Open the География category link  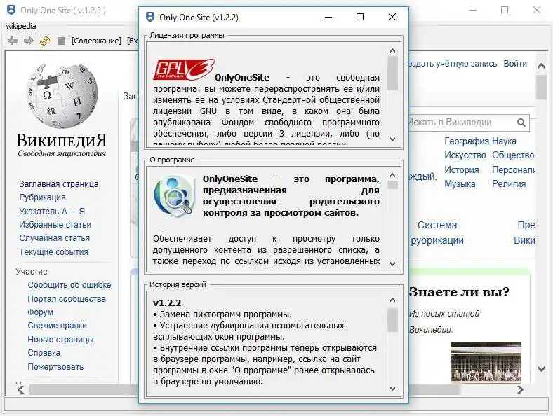tap(467, 141)
